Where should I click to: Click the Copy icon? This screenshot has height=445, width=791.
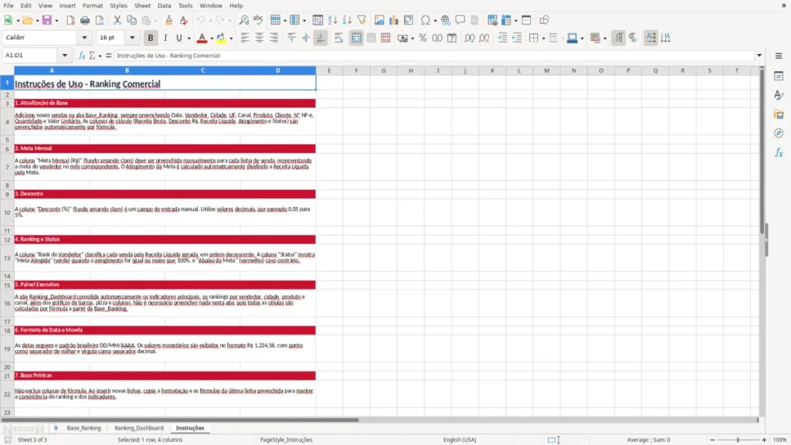pos(131,20)
